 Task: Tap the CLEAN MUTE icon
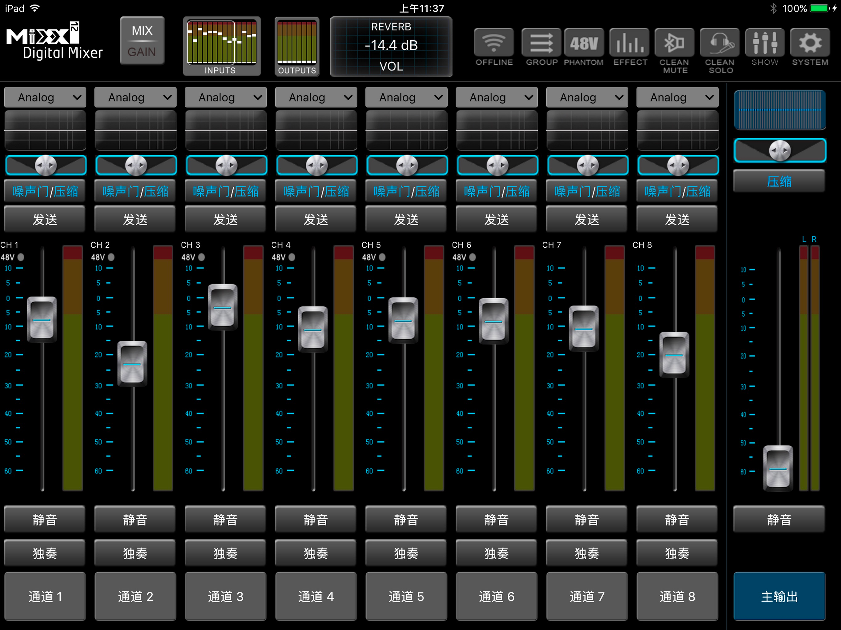[x=674, y=42]
